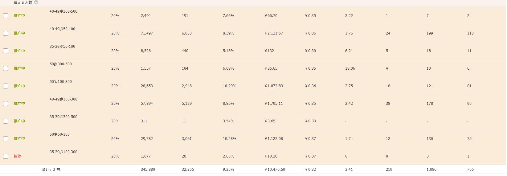Toggle the checkbox for 50岁300-500
The width and height of the screenshot is (507, 176).
tap(6, 68)
